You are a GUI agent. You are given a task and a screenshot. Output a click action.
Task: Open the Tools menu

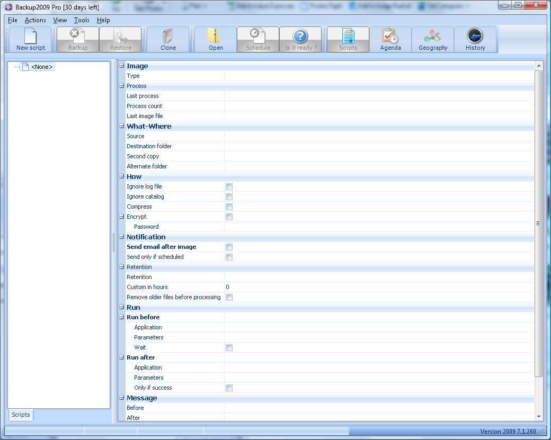coord(82,20)
